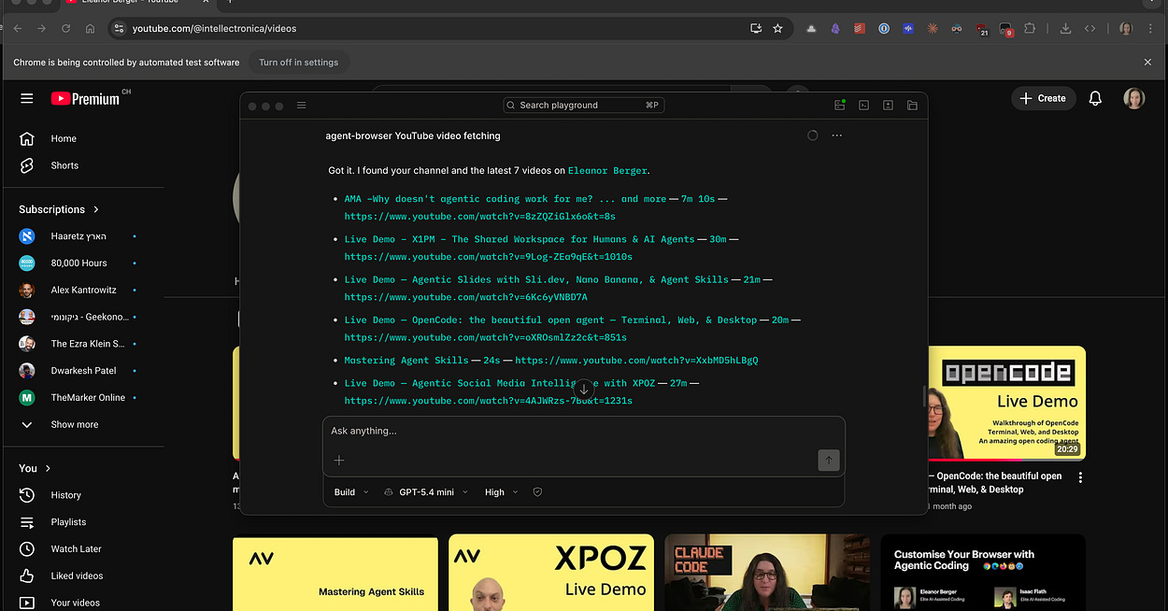Jump to latest message arrow

coord(583,389)
